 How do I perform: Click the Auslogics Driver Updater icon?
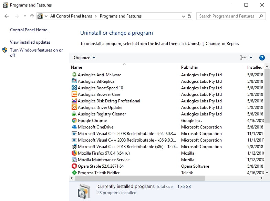[x=74, y=107]
